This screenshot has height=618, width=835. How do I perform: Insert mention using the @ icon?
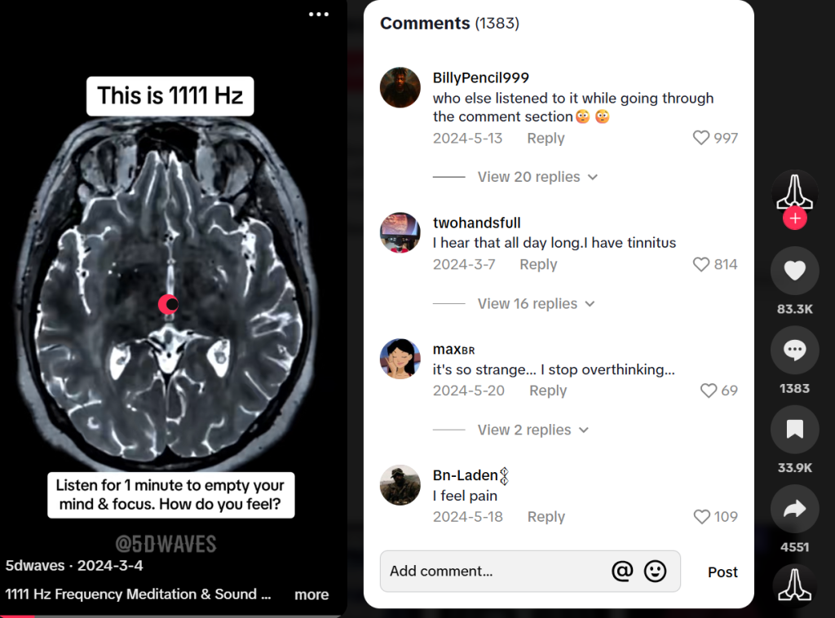pos(622,572)
